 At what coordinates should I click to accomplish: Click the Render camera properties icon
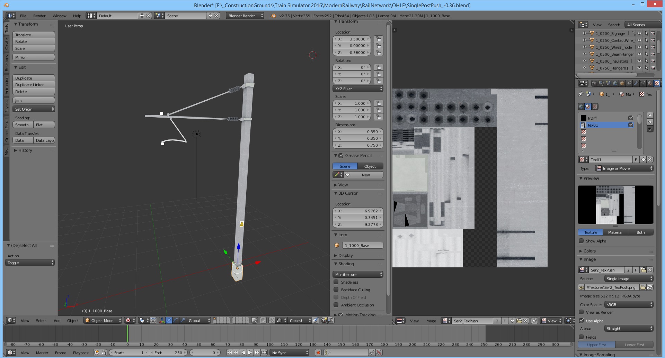594,83
